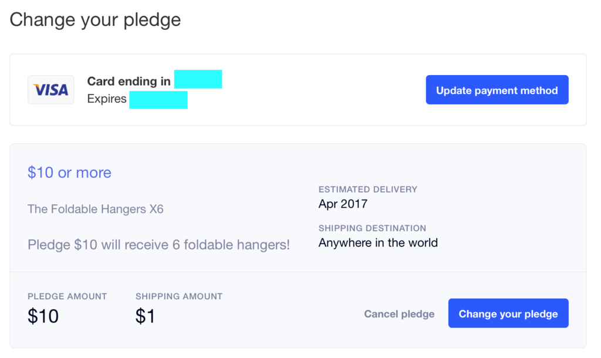The image size is (601, 358).
Task: Click the $1 shipping amount value
Action: [145, 316]
